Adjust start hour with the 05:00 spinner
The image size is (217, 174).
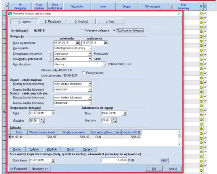pos(42,120)
